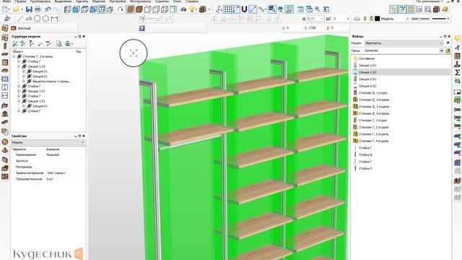Create a new file with the blank page icon
The image size is (462, 260).
(x=5, y=9)
